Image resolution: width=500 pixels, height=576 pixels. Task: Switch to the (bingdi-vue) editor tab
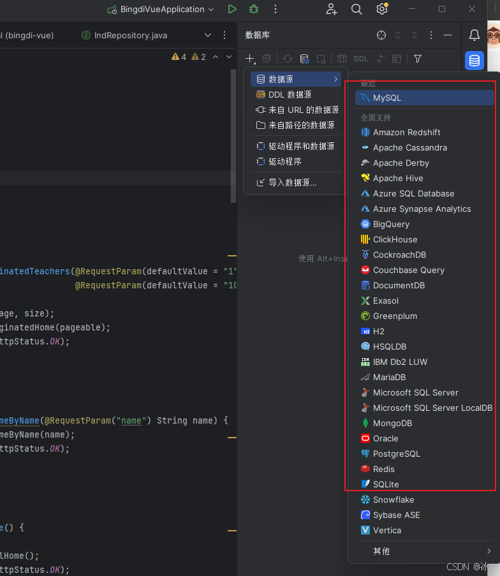[27, 35]
